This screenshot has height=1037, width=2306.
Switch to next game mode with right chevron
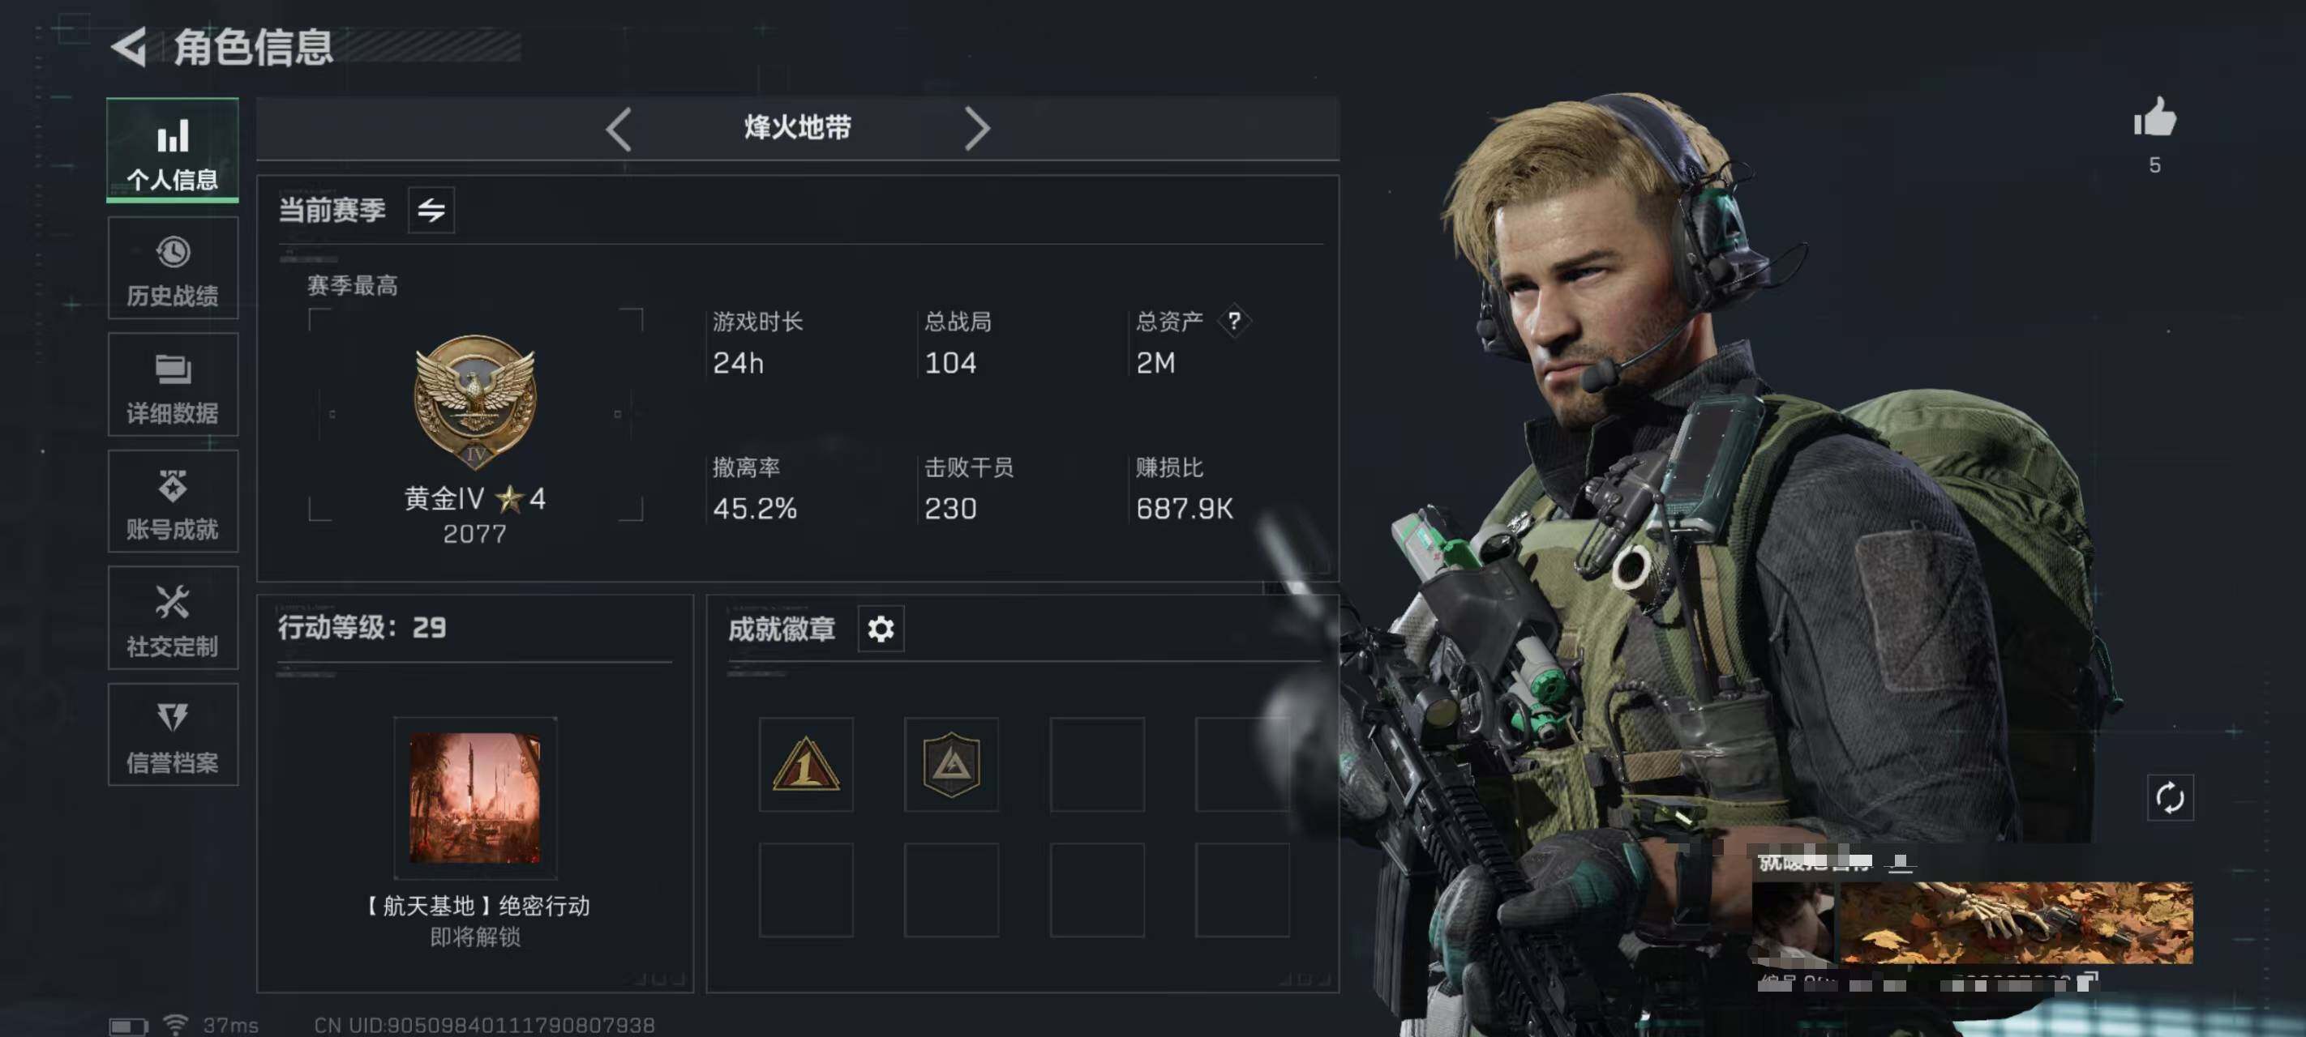[977, 129]
